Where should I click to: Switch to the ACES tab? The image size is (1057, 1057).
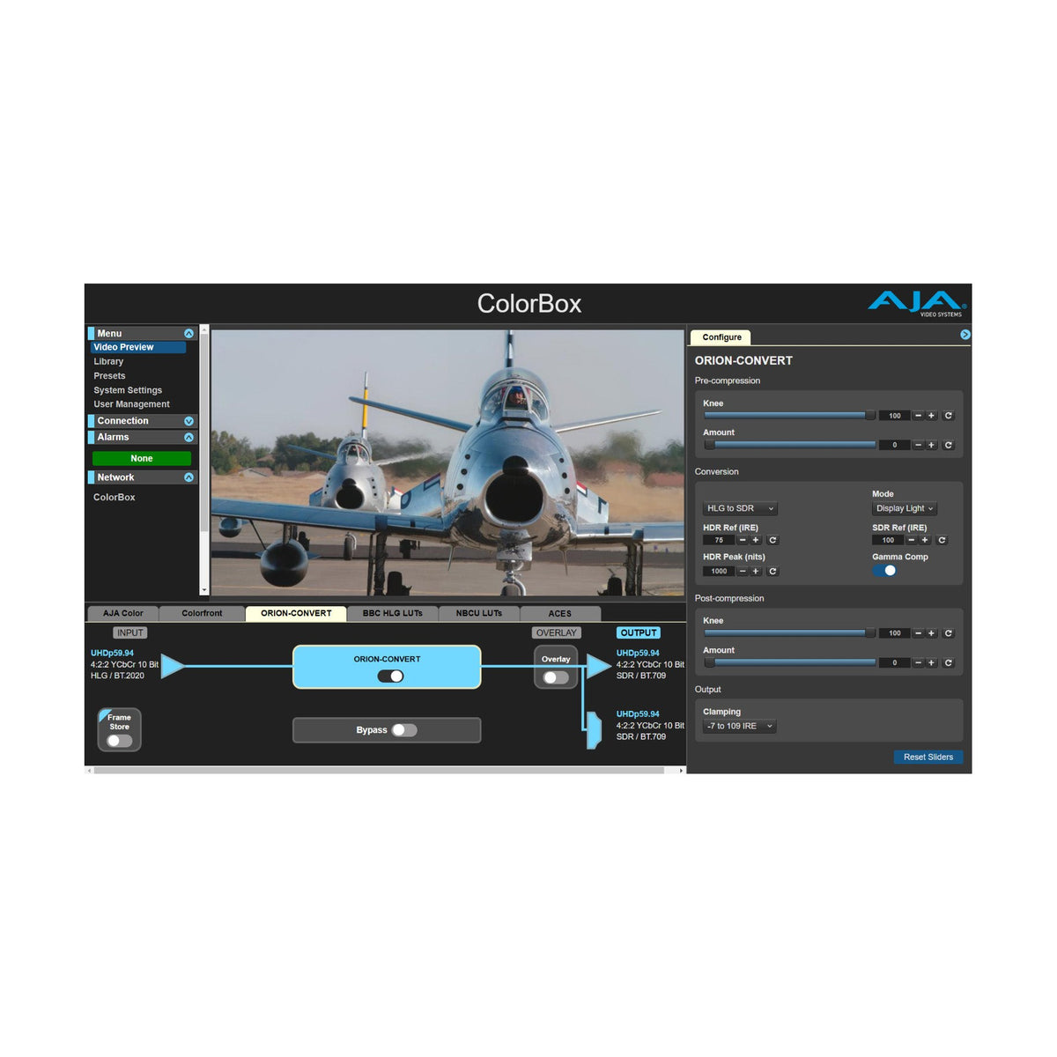pyautogui.click(x=560, y=613)
